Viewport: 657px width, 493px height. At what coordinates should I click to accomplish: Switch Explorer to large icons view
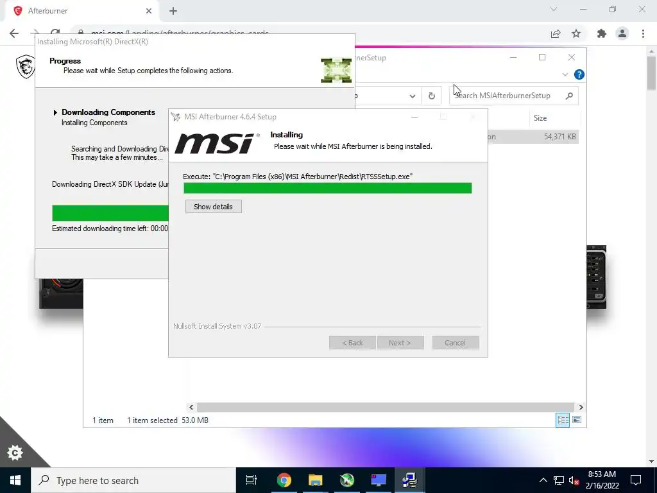[577, 420]
